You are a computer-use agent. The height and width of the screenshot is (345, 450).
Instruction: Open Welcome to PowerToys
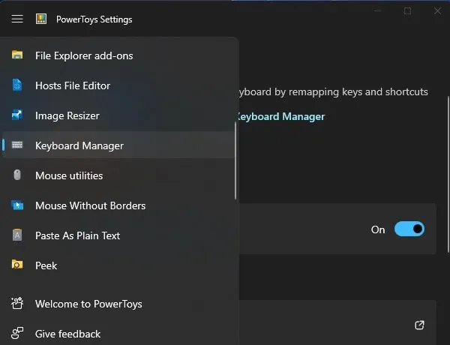(118, 304)
